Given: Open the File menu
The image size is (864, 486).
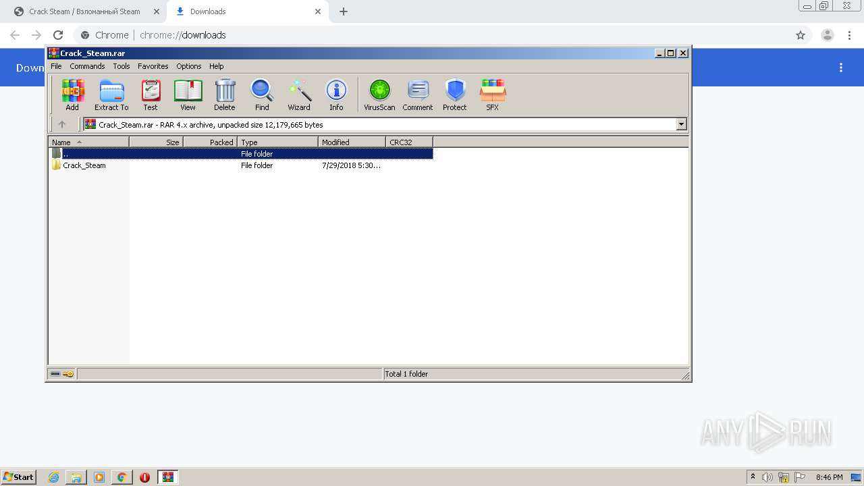Looking at the screenshot, I should point(56,66).
